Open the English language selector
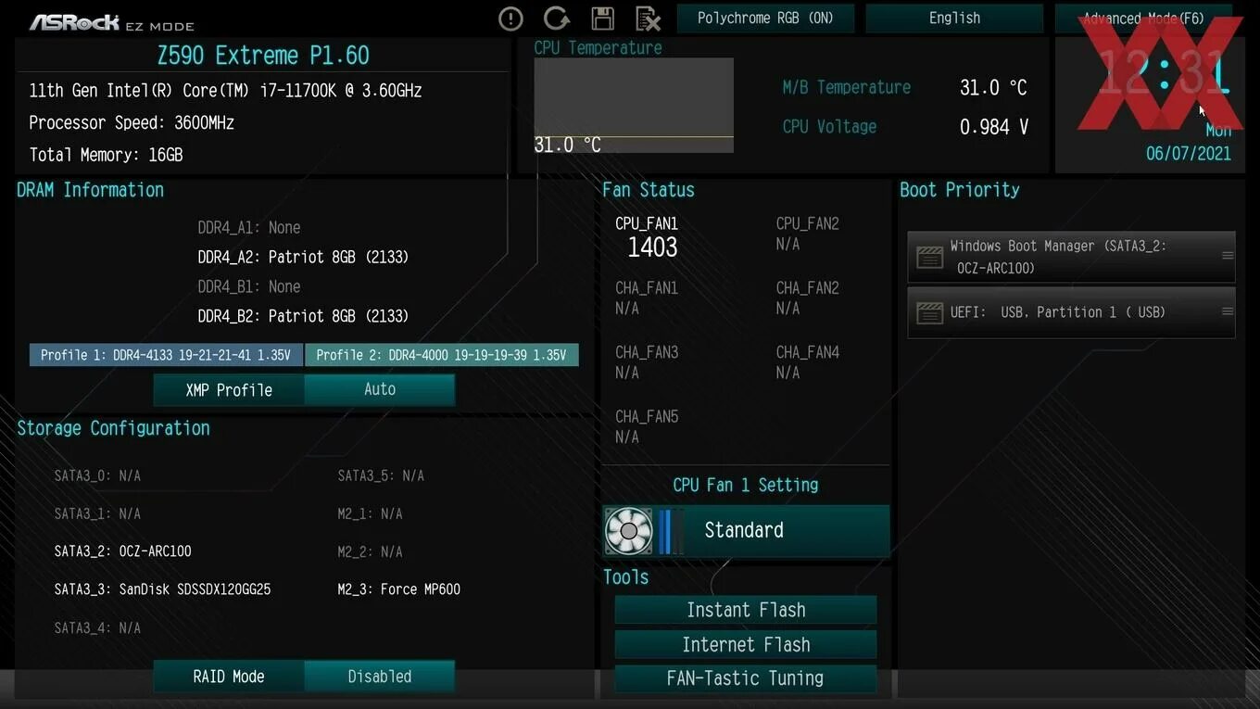The image size is (1260, 709). [954, 19]
